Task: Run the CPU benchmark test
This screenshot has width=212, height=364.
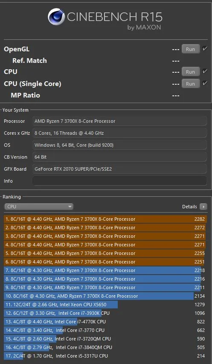Action: click(191, 72)
